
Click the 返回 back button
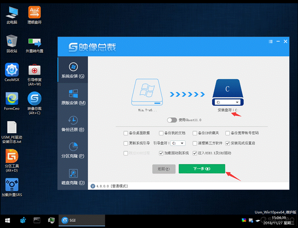click(164, 169)
